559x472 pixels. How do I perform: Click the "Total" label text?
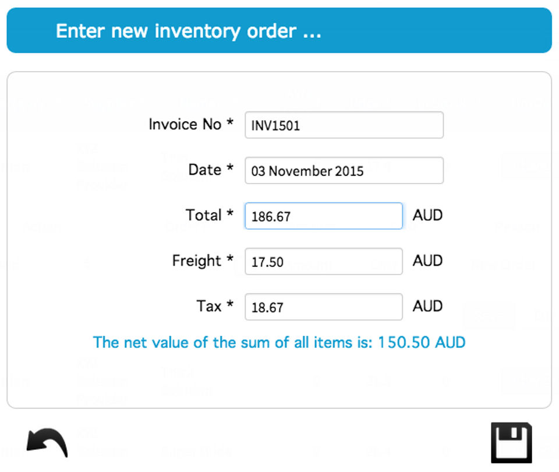click(203, 216)
